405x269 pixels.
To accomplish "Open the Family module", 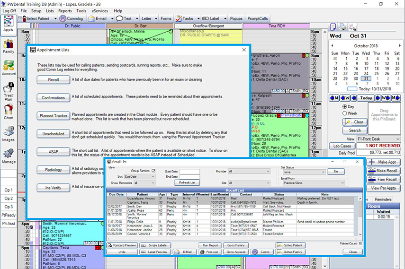I will click(x=8, y=46).
